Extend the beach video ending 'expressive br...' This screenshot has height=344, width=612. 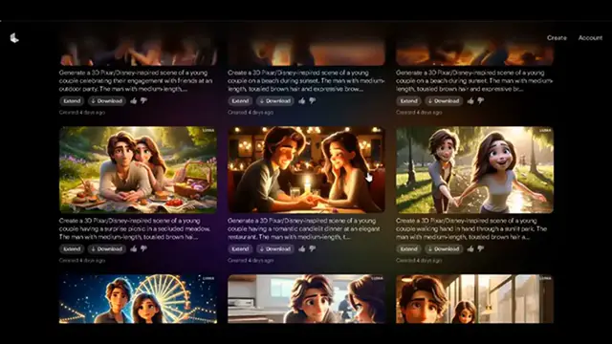[x=408, y=101]
